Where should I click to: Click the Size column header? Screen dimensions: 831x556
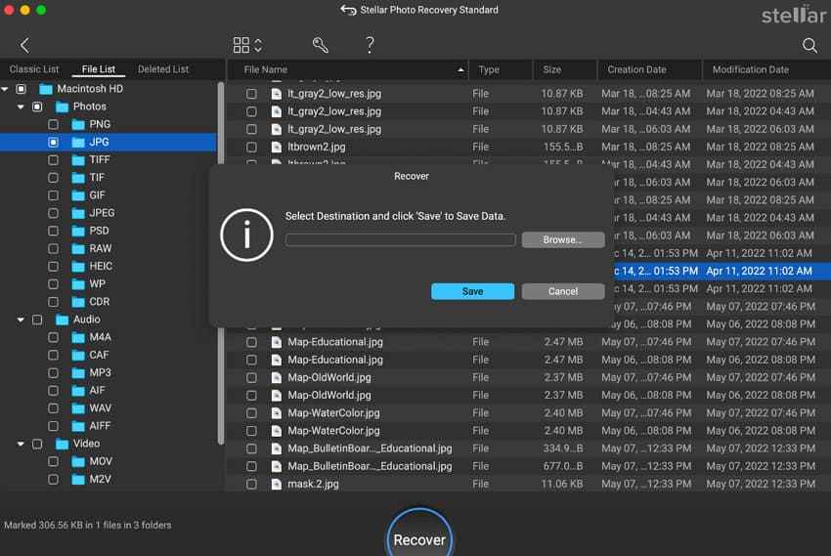(x=564, y=70)
